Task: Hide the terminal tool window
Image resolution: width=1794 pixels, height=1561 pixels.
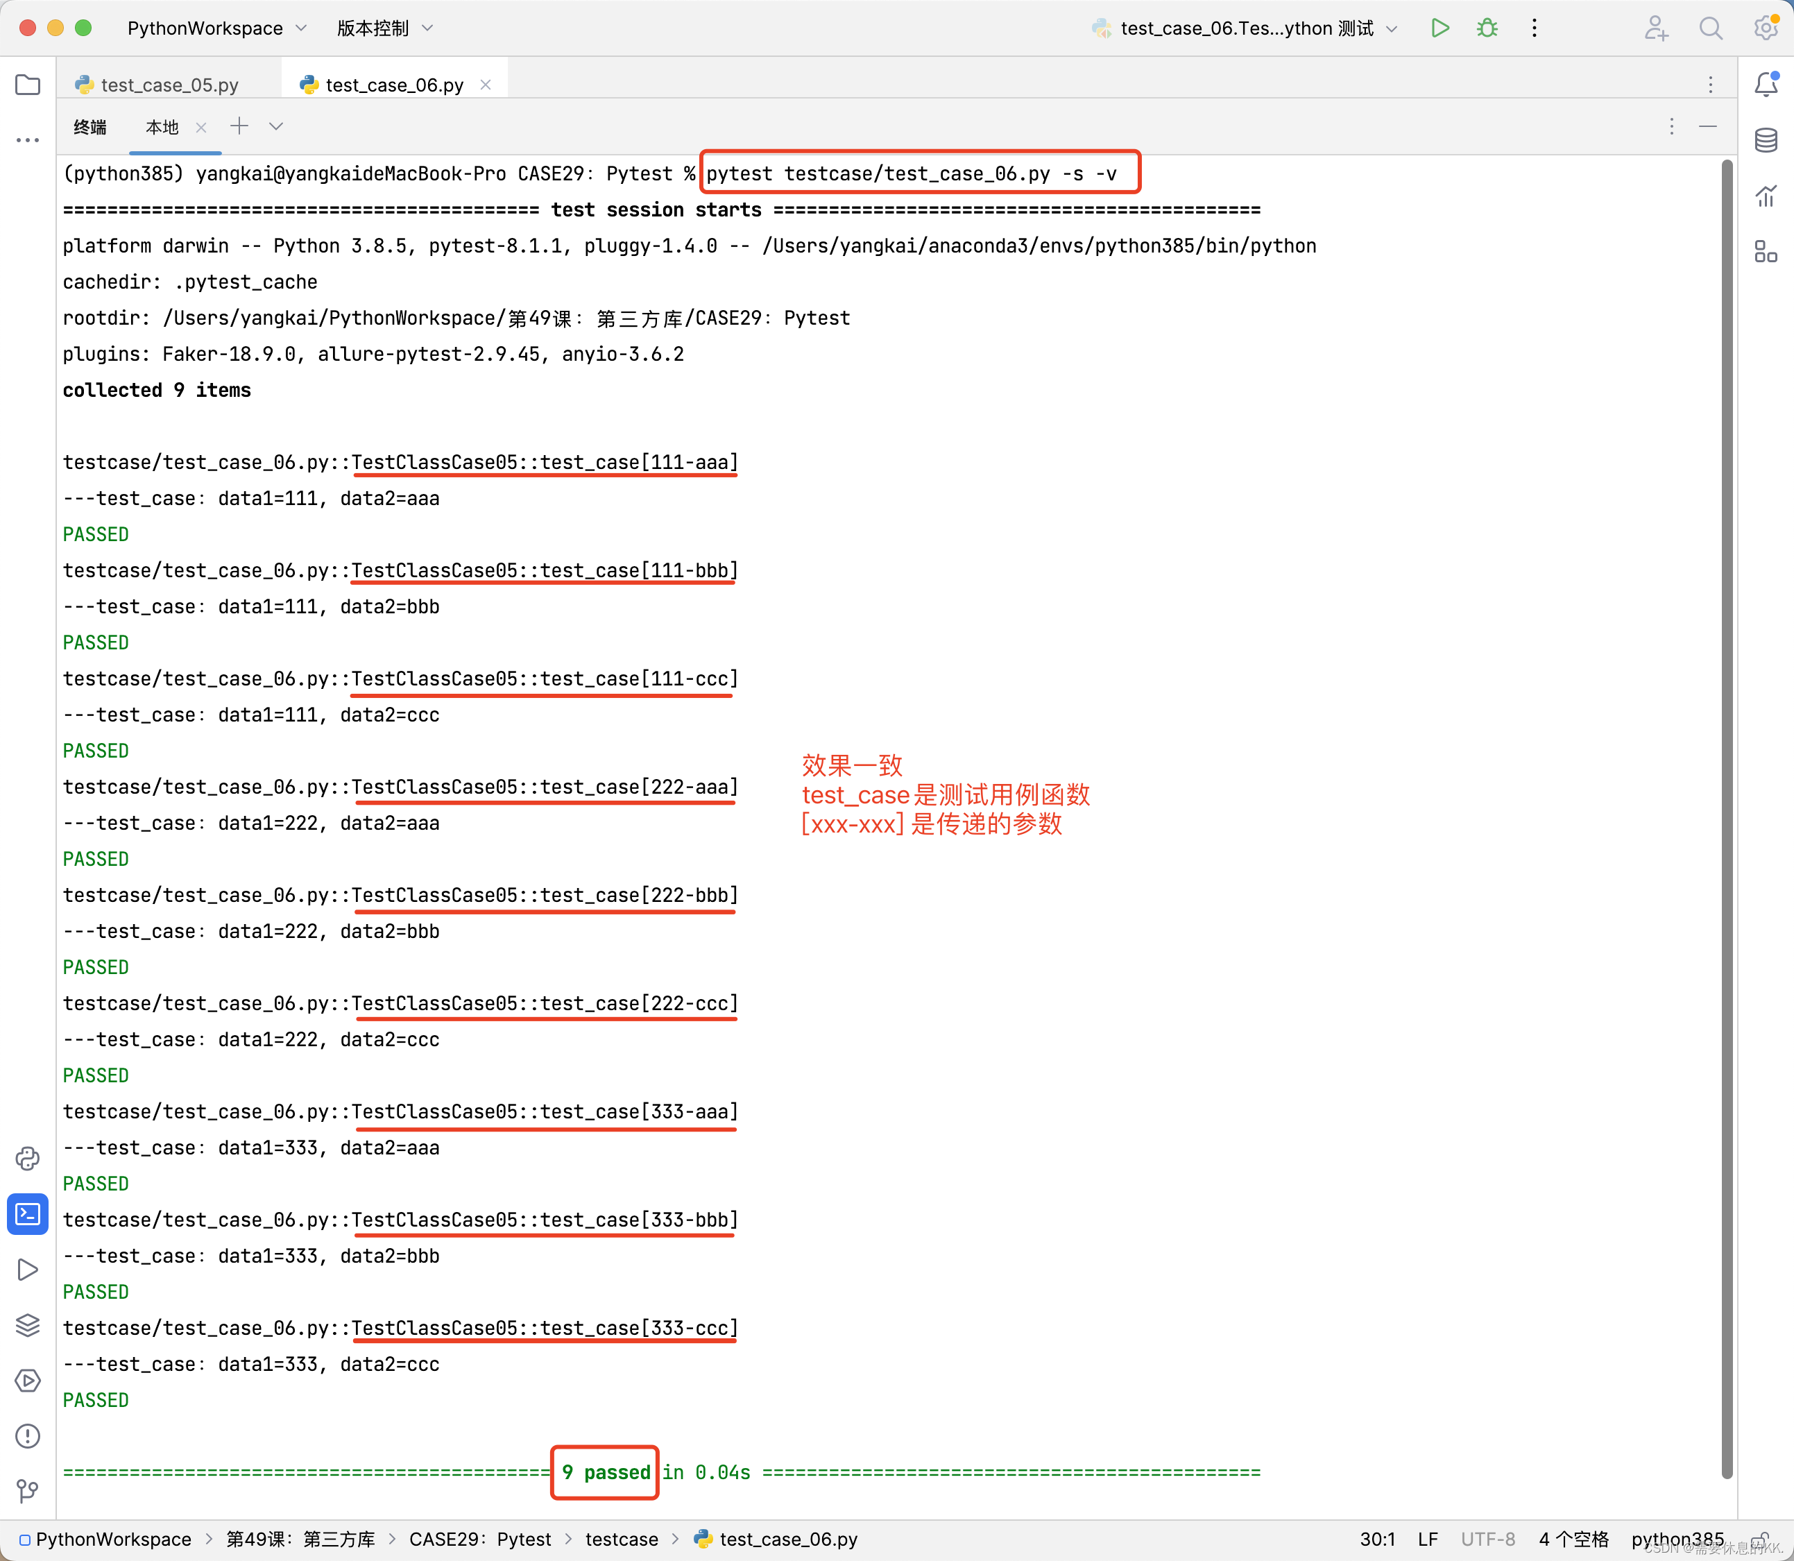Action: pyautogui.click(x=1708, y=126)
